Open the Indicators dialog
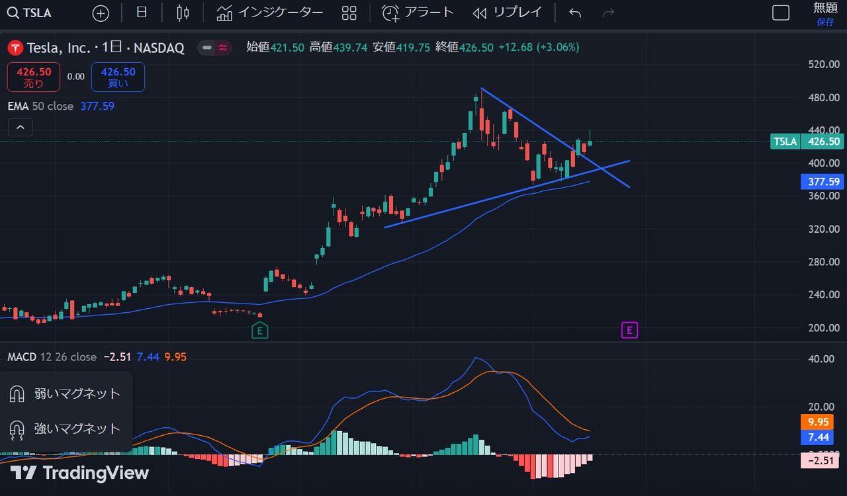The height and width of the screenshot is (496, 847). pyautogui.click(x=270, y=13)
